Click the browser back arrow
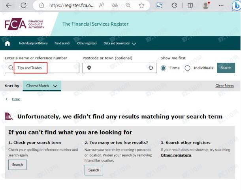Screen dimensions: 241x190 pyautogui.click(x=9, y=6)
